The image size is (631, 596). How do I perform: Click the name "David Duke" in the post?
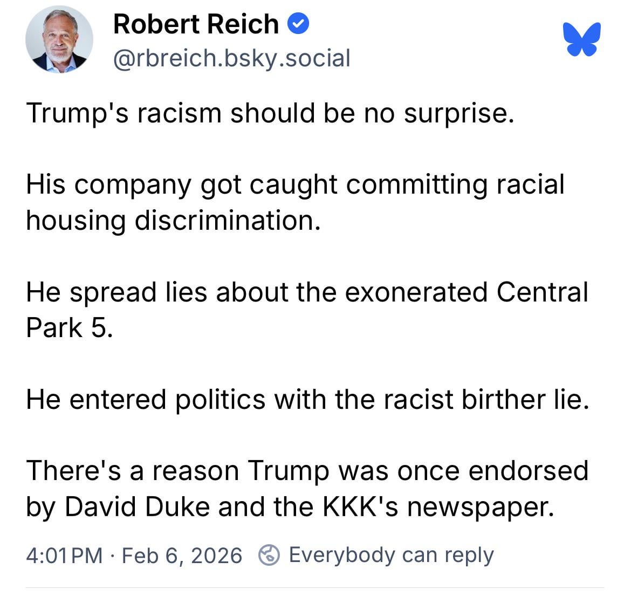tap(137, 506)
